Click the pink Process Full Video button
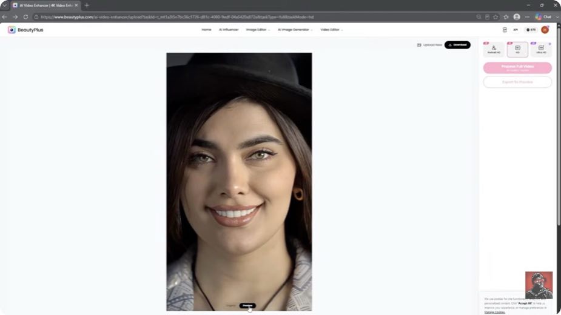 (517, 68)
